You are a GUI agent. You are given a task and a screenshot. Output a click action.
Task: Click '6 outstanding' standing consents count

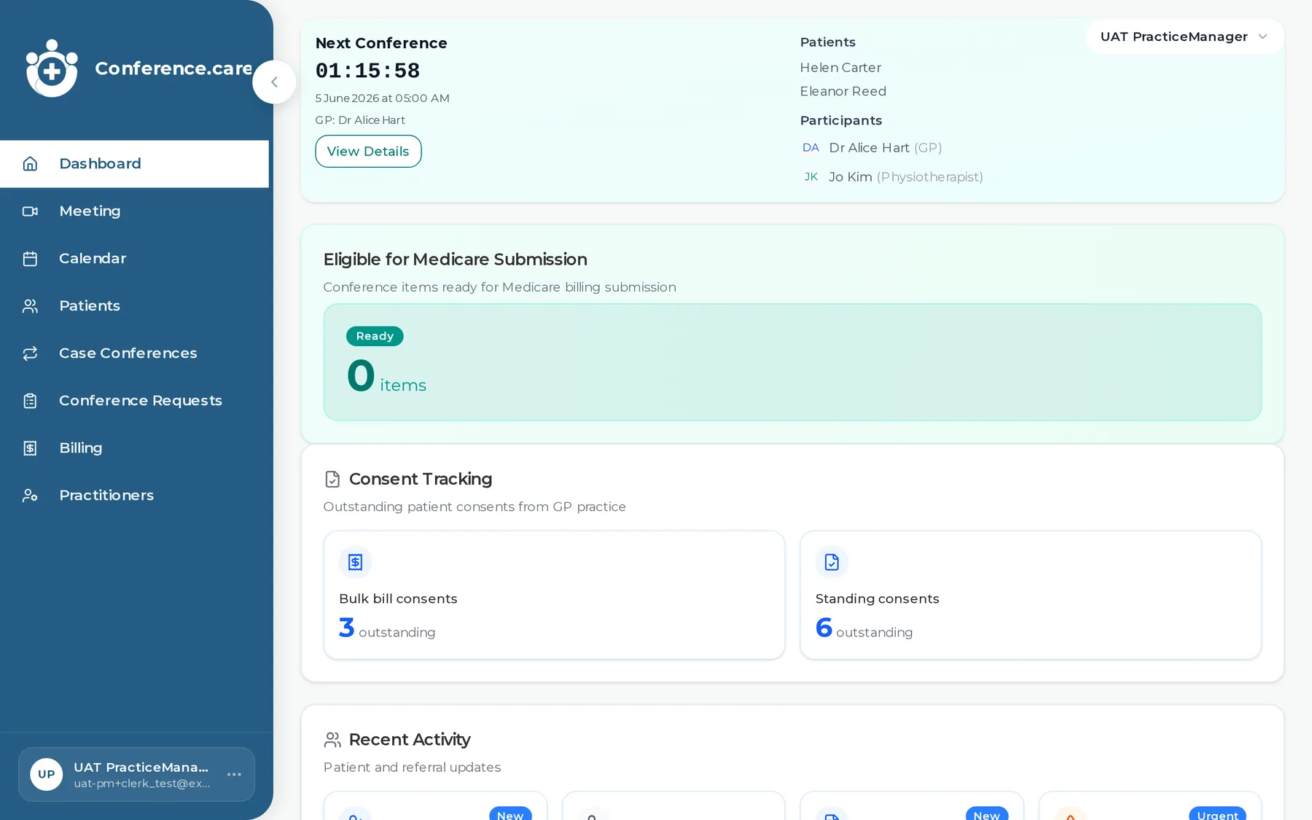point(864,628)
